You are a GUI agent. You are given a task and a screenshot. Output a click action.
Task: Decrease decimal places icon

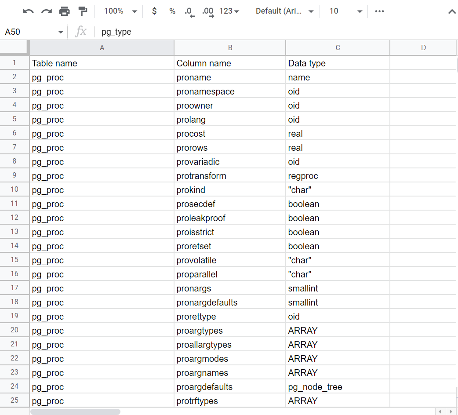coord(189,11)
